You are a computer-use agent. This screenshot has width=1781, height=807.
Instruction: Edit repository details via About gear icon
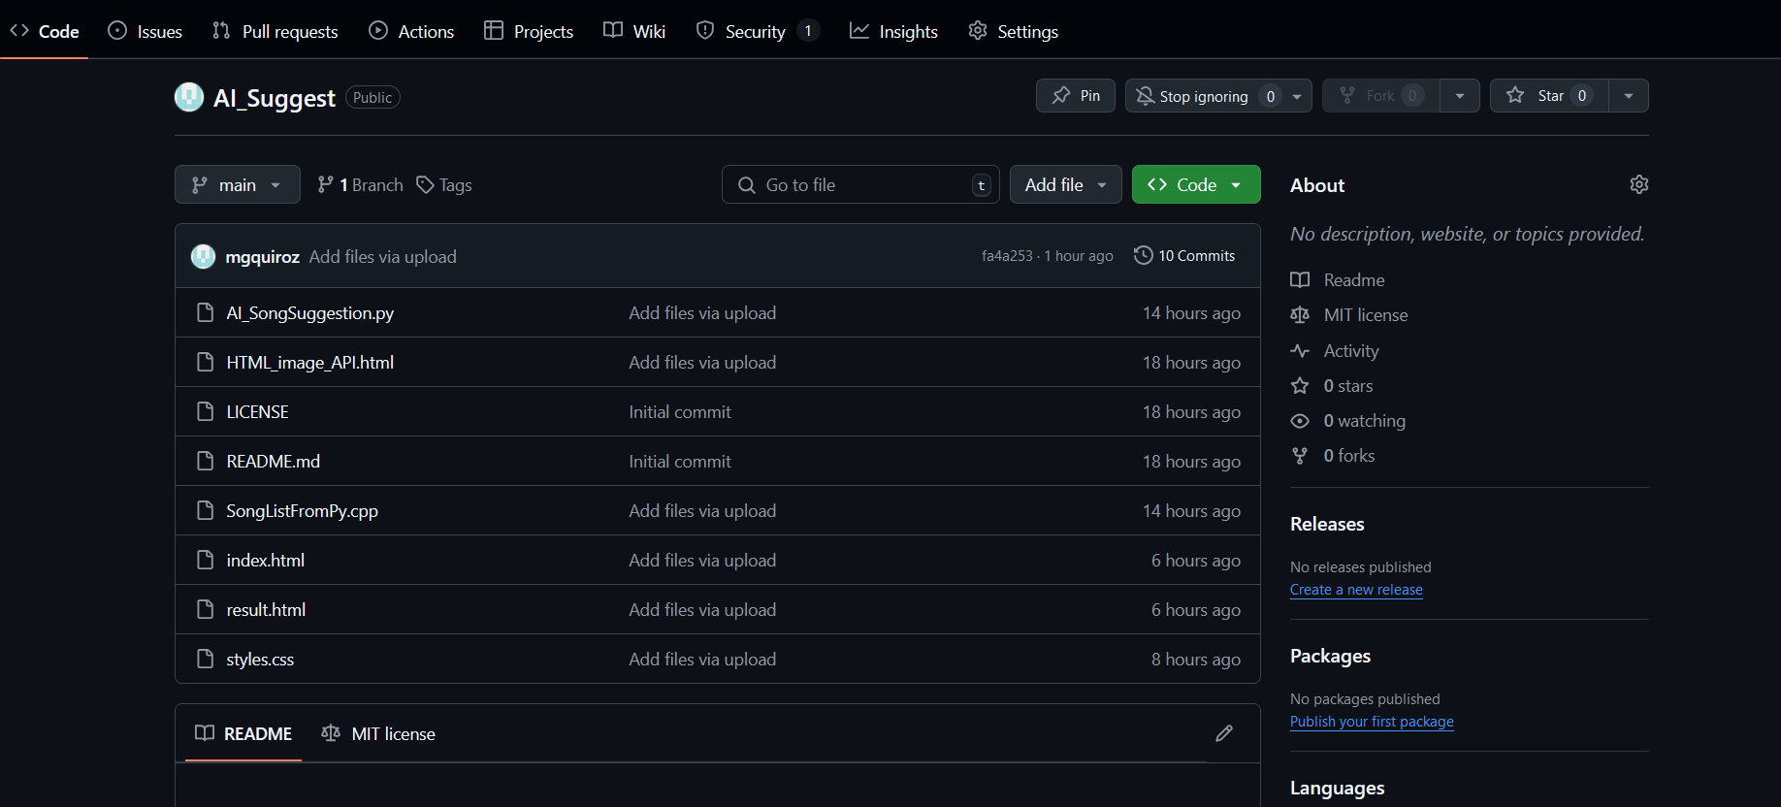[x=1639, y=184]
